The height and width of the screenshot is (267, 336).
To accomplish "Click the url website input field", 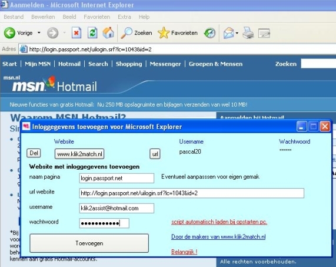I will (192, 193).
